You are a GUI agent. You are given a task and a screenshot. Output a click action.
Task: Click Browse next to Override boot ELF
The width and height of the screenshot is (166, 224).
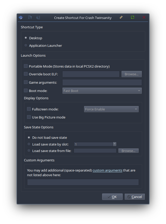pyautogui.click(x=131, y=74)
